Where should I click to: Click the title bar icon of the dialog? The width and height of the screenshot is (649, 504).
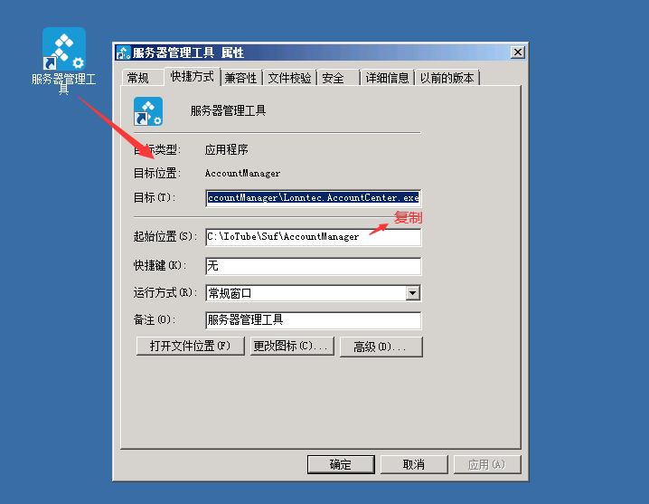pos(123,52)
